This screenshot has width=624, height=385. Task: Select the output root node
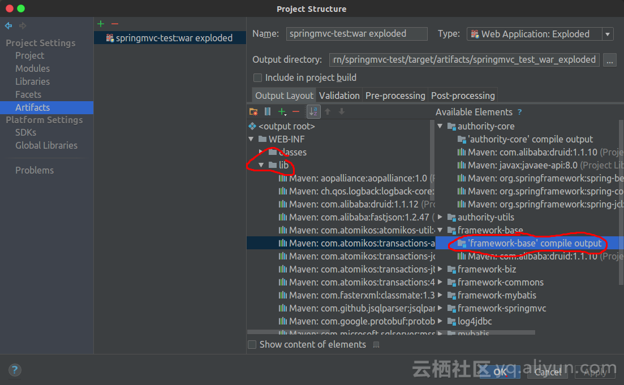tap(286, 126)
